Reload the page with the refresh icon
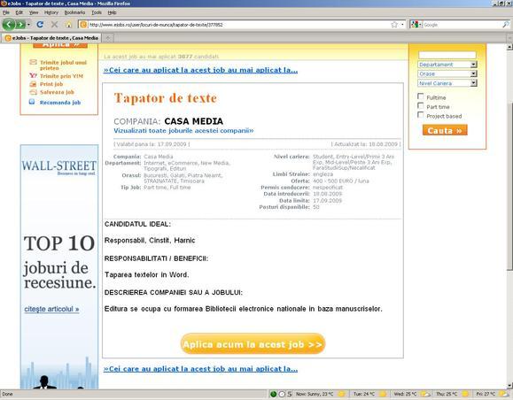513x400 pixels. [40, 25]
